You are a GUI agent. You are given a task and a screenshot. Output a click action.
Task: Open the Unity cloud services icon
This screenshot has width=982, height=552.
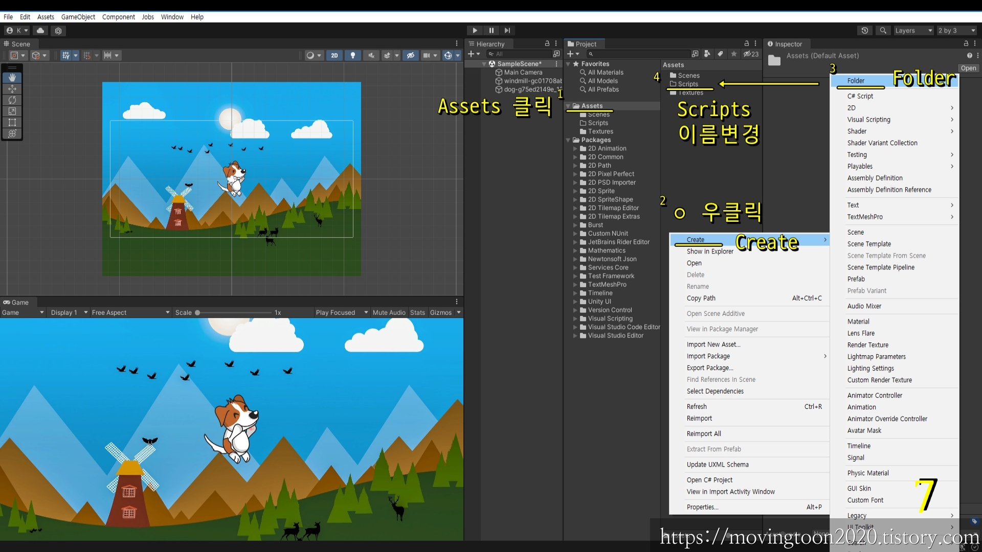pos(40,31)
